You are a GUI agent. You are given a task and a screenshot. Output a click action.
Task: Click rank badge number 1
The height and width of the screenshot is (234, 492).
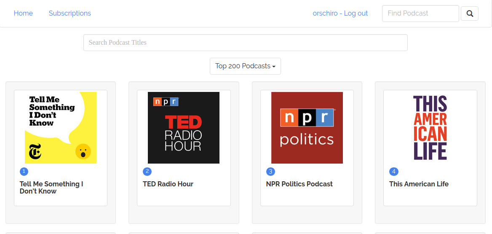tap(24, 172)
